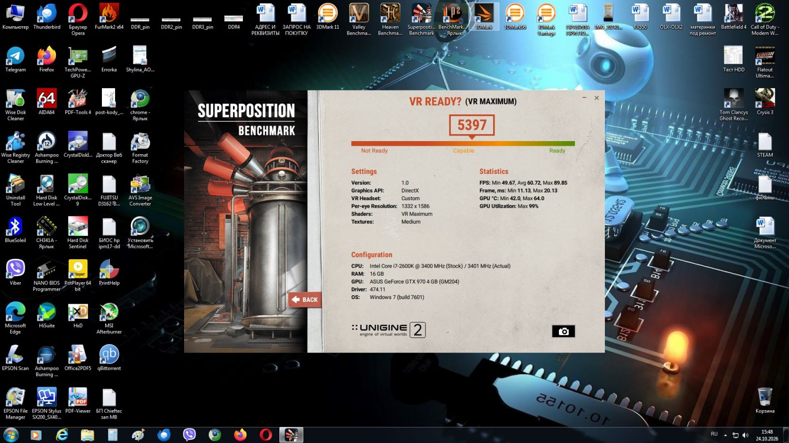This screenshot has height=443, width=789.
Task: Open the Recycle Bin (Корзина)
Action: (765, 400)
